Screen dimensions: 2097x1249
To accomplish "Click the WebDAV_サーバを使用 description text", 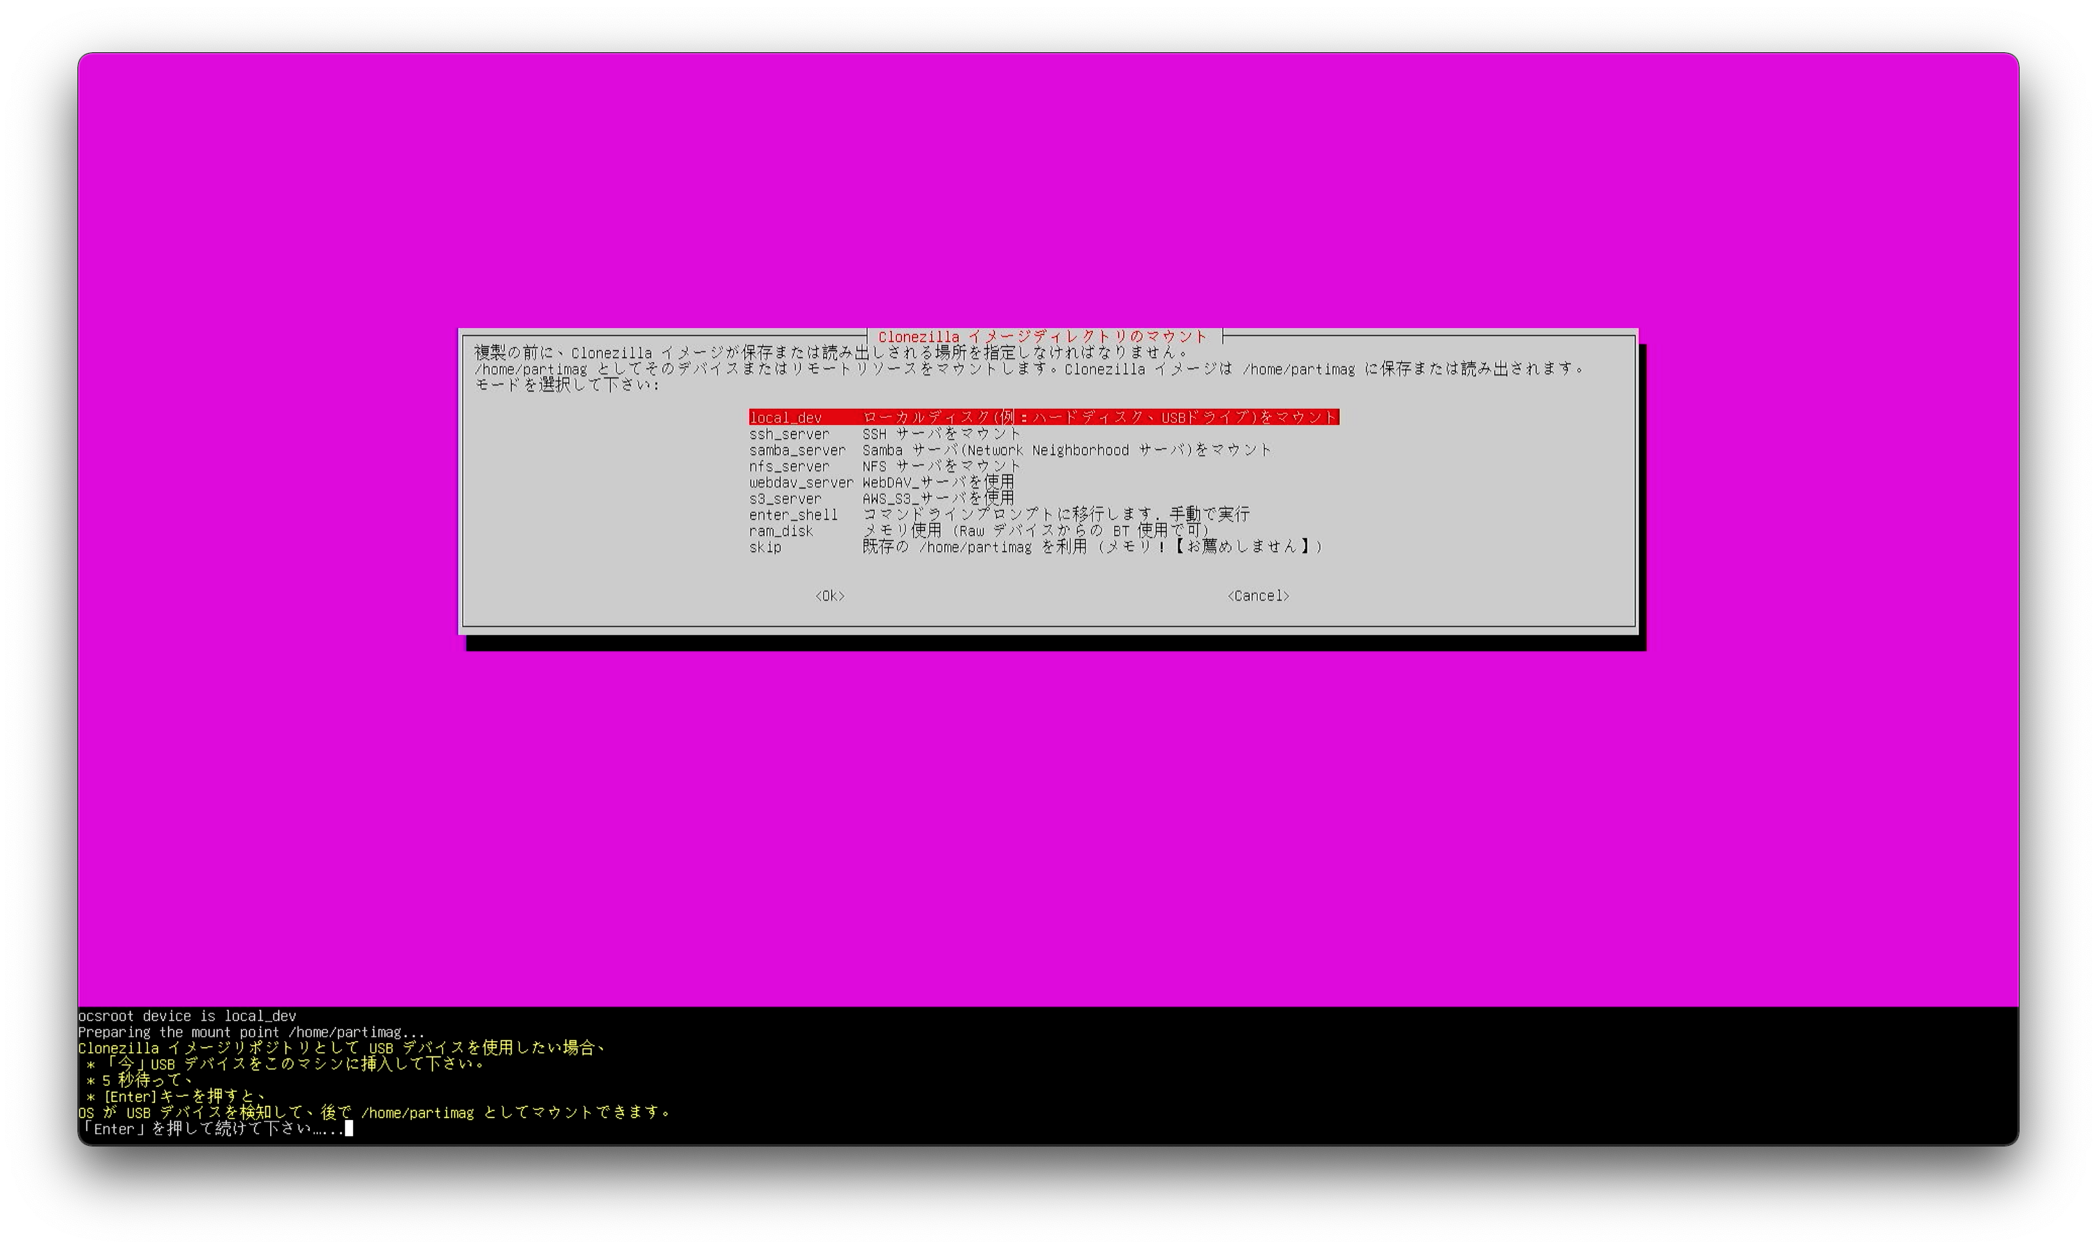I will click(x=938, y=482).
